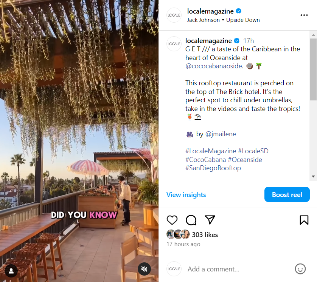Save the reel with the bookmark icon
This screenshot has width=317, height=282.
point(304,220)
